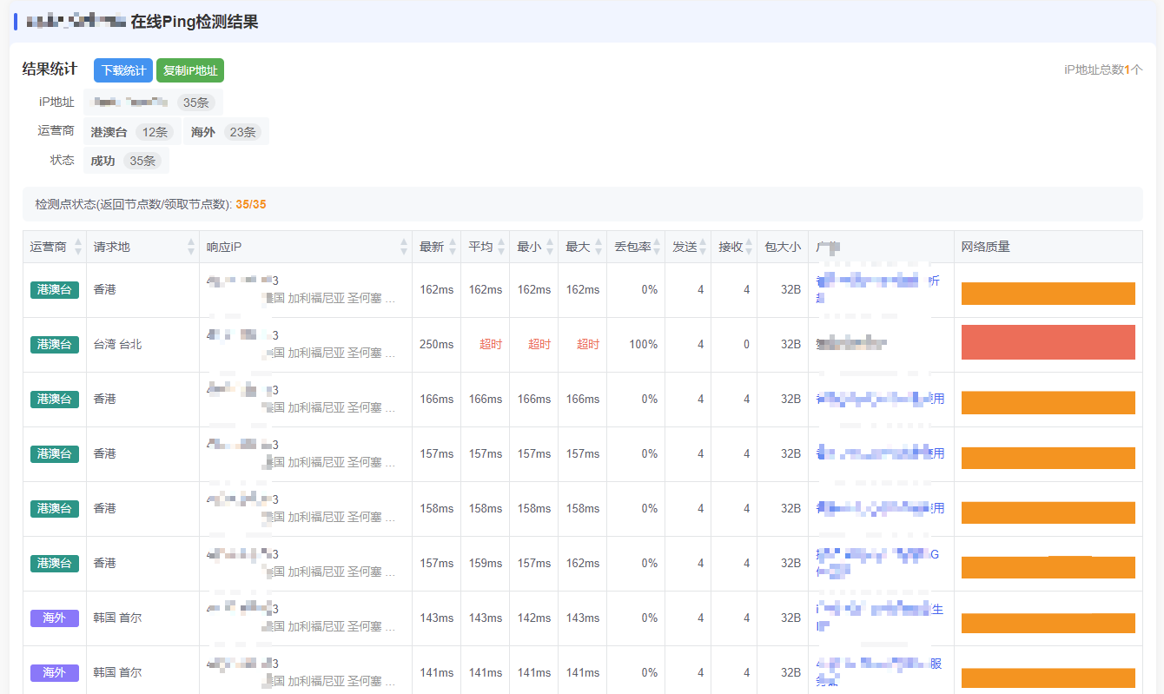This screenshot has width=1164, height=694.
Task: Click the 35/35 node status count
Action: (251, 205)
